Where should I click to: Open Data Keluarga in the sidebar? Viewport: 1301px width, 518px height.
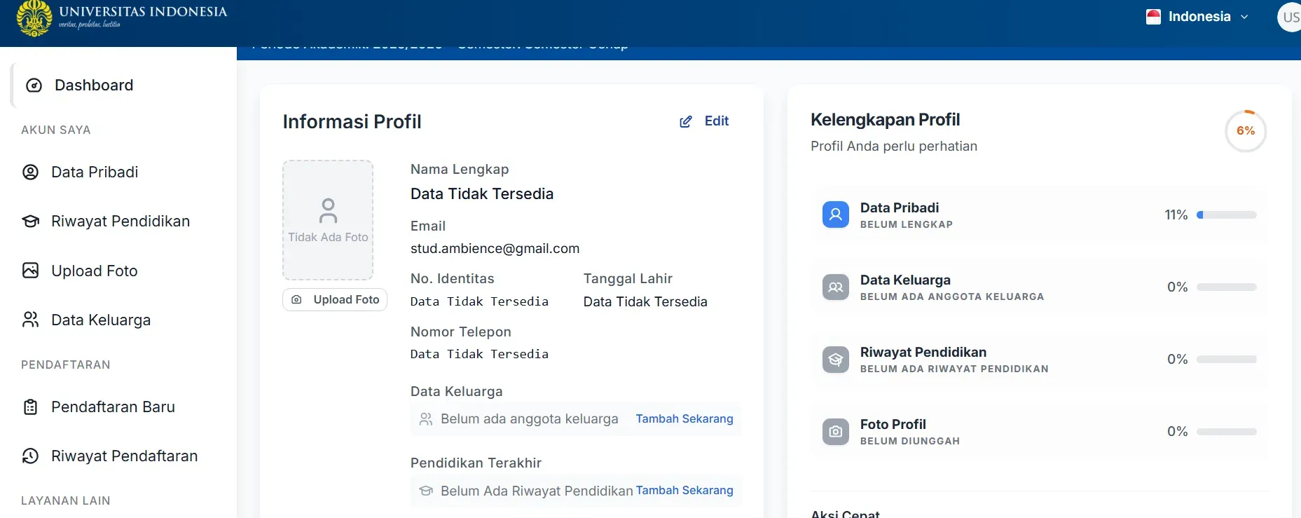tap(101, 320)
